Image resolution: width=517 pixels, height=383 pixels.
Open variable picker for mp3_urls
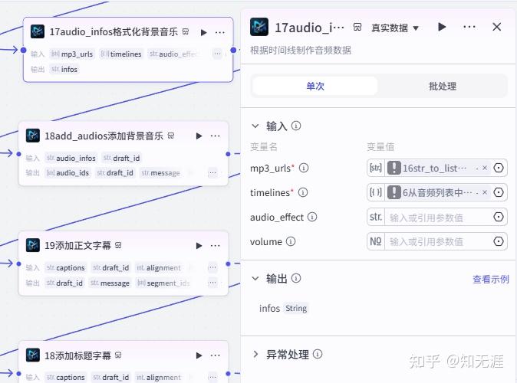click(x=499, y=168)
